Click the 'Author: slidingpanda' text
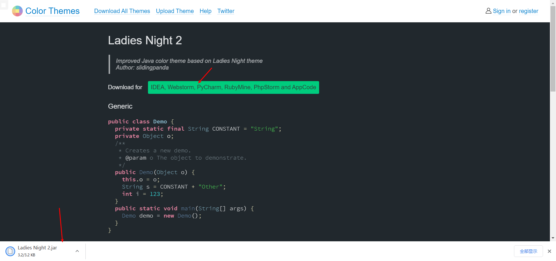 [x=142, y=67]
